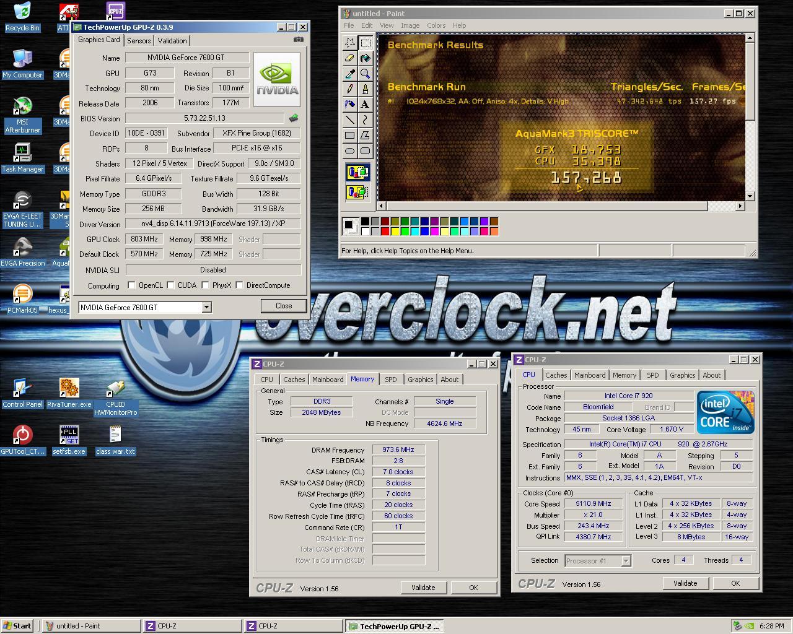Select the Pick Color eyedropper tool
The width and height of the screenshot is (793, 634).
pyautogui.click(x=350, y=74)
